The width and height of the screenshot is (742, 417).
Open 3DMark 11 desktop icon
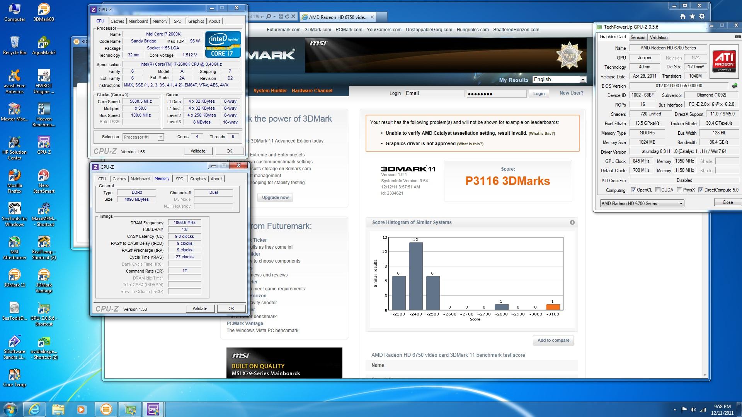pos(15,278)
